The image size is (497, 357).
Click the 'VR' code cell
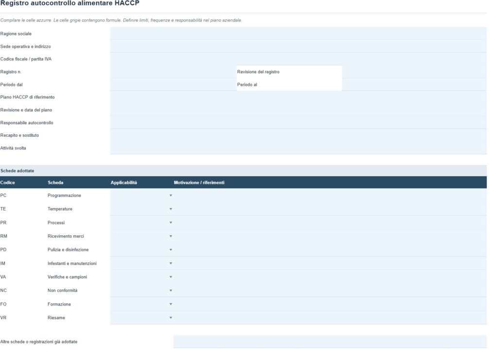click(3, 318)
